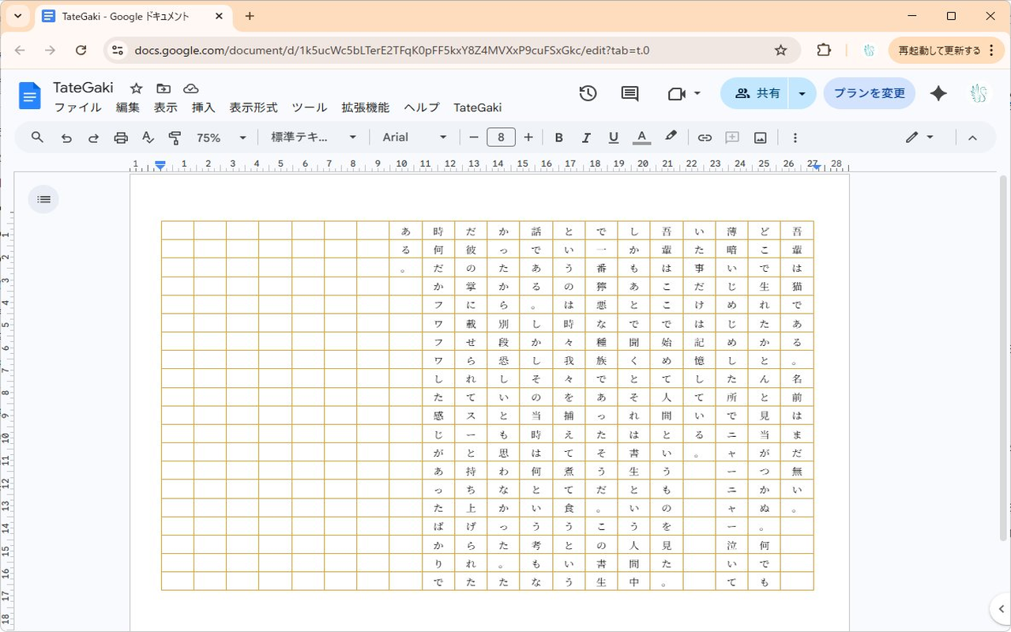The width and height of the screenshot is (1011, 632).
Task: Start a Meet video call
Action: (676, 93)
